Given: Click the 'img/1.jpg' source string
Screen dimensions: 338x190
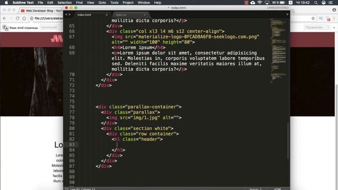Looking at the screenshot, I should [145, 118].
